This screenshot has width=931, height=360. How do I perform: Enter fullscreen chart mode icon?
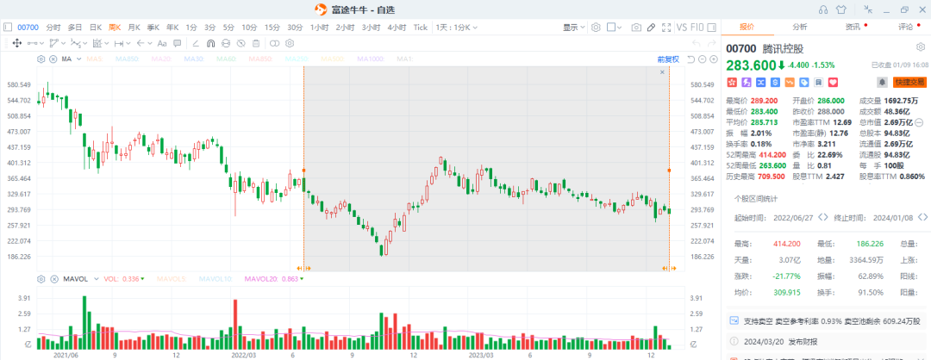point(666,28)
